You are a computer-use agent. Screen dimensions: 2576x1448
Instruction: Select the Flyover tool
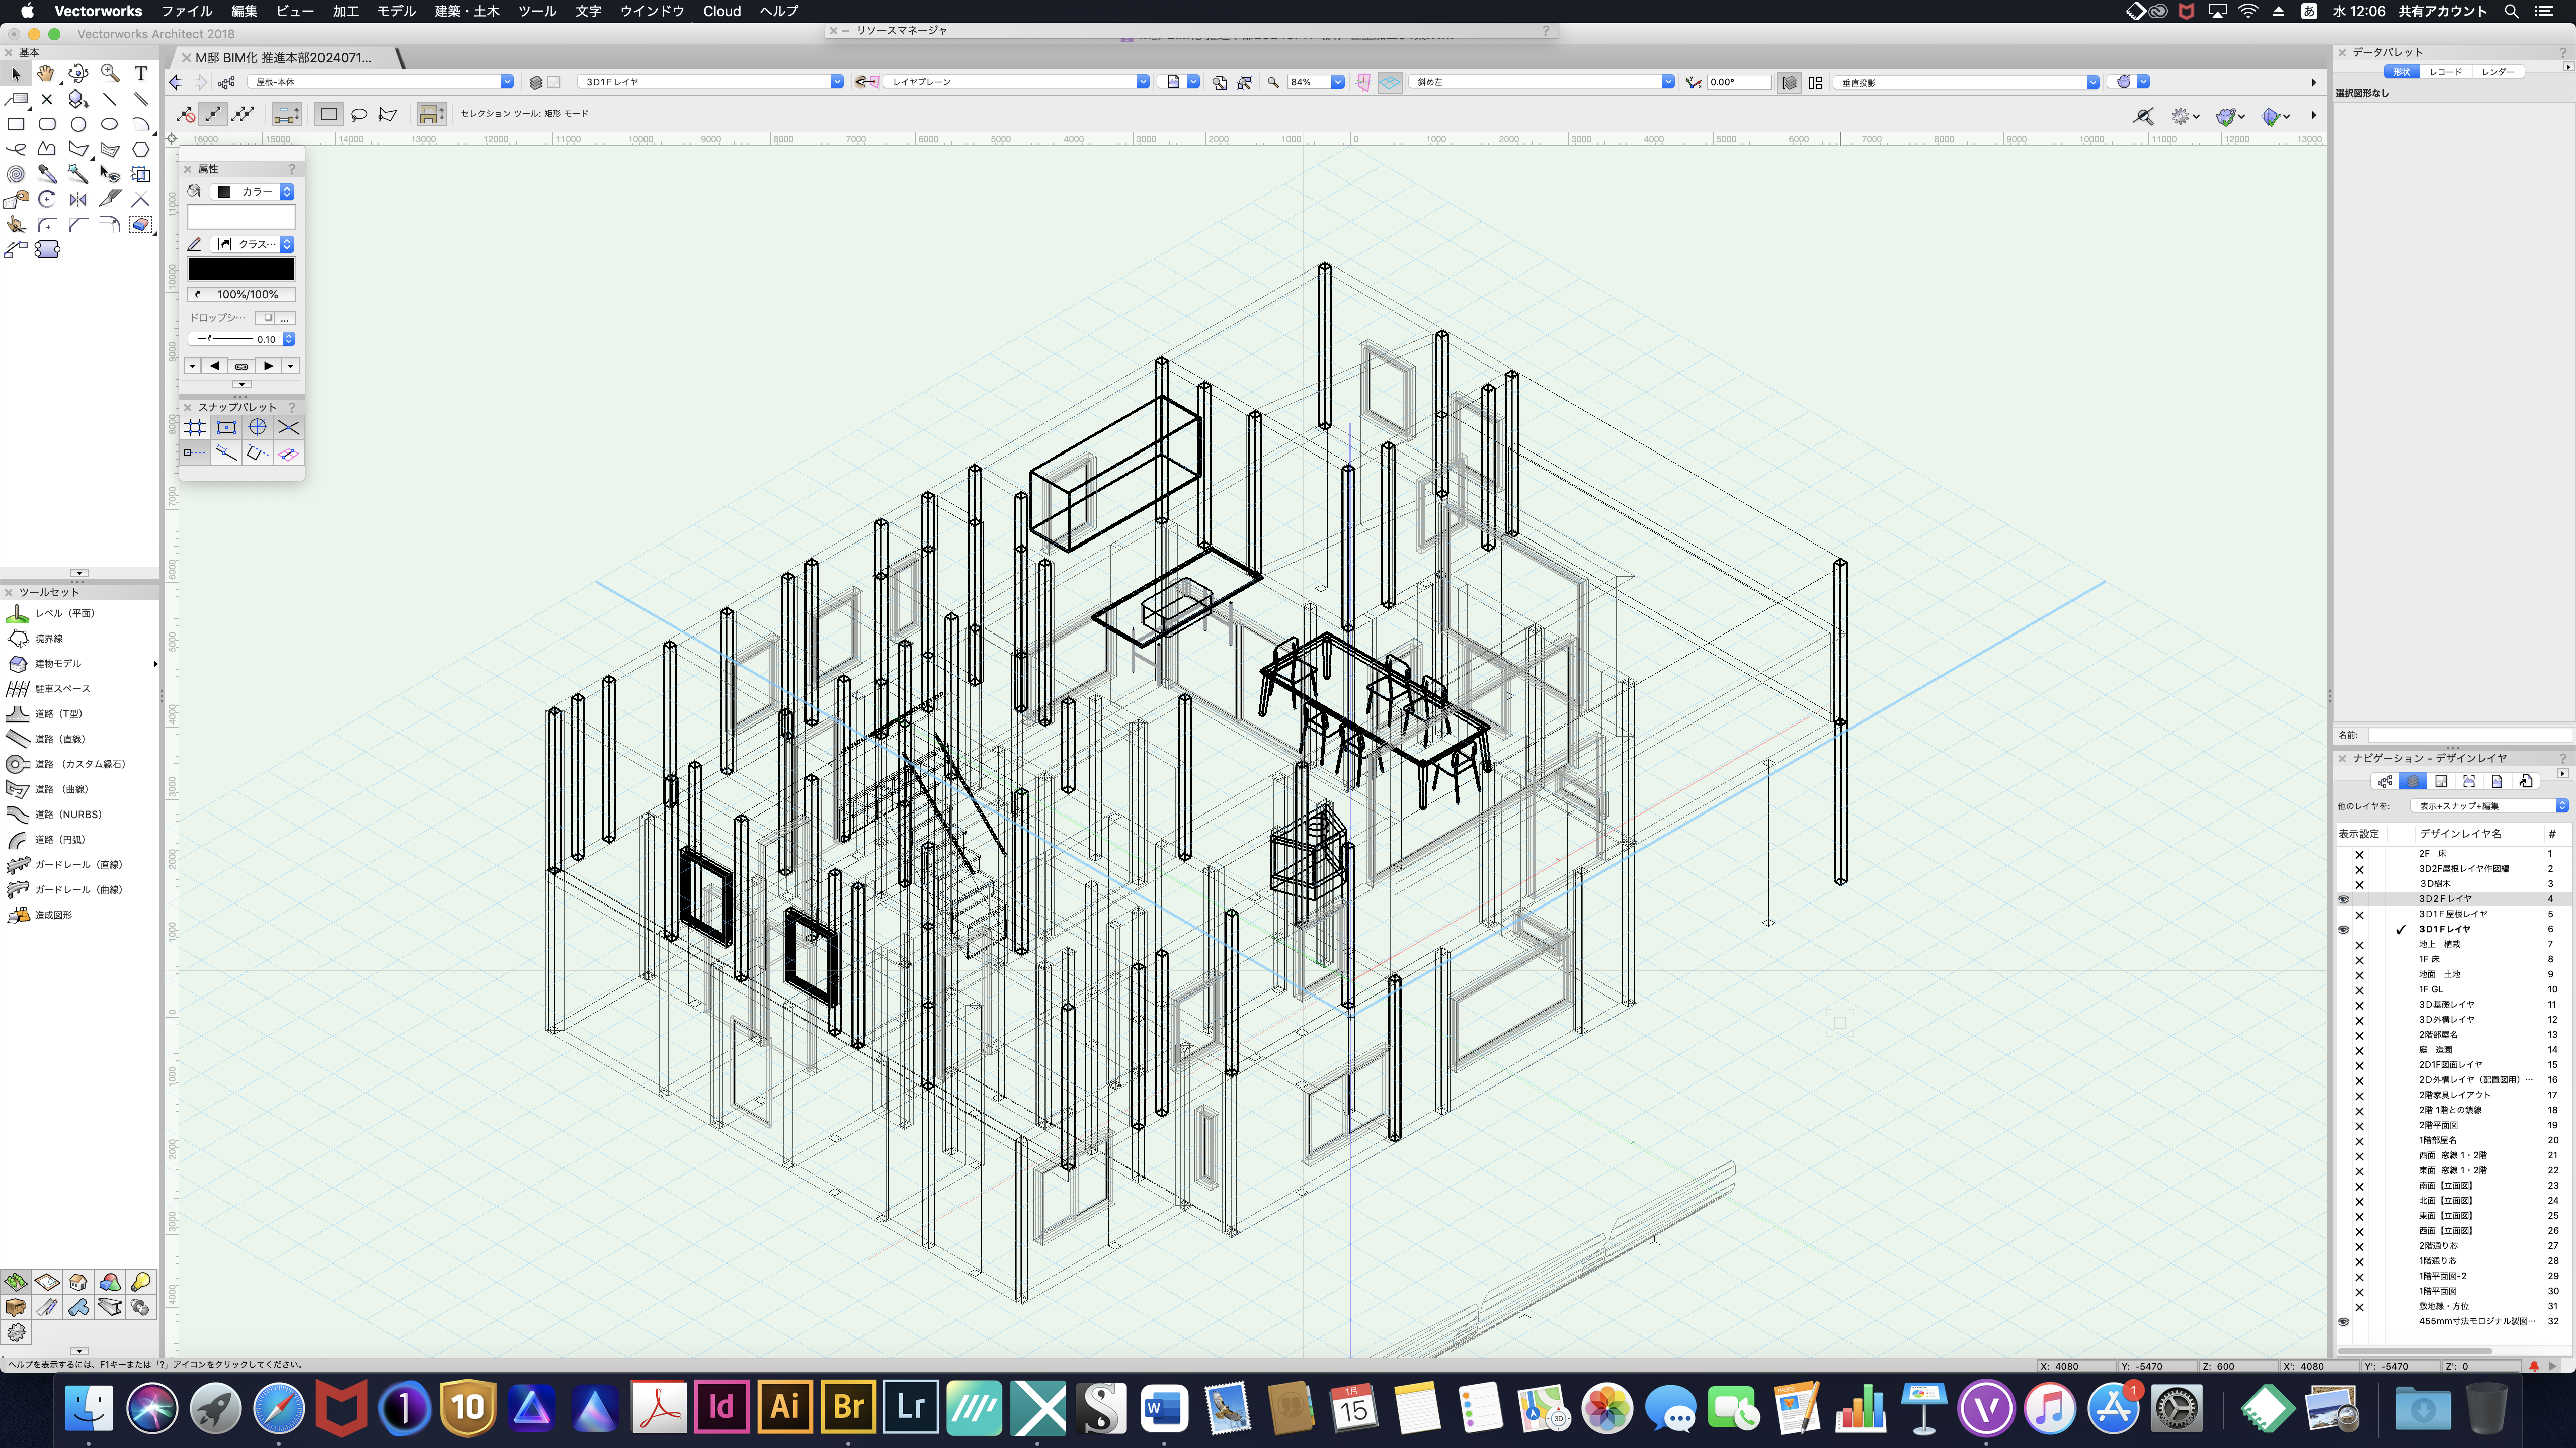pos(78,74)
